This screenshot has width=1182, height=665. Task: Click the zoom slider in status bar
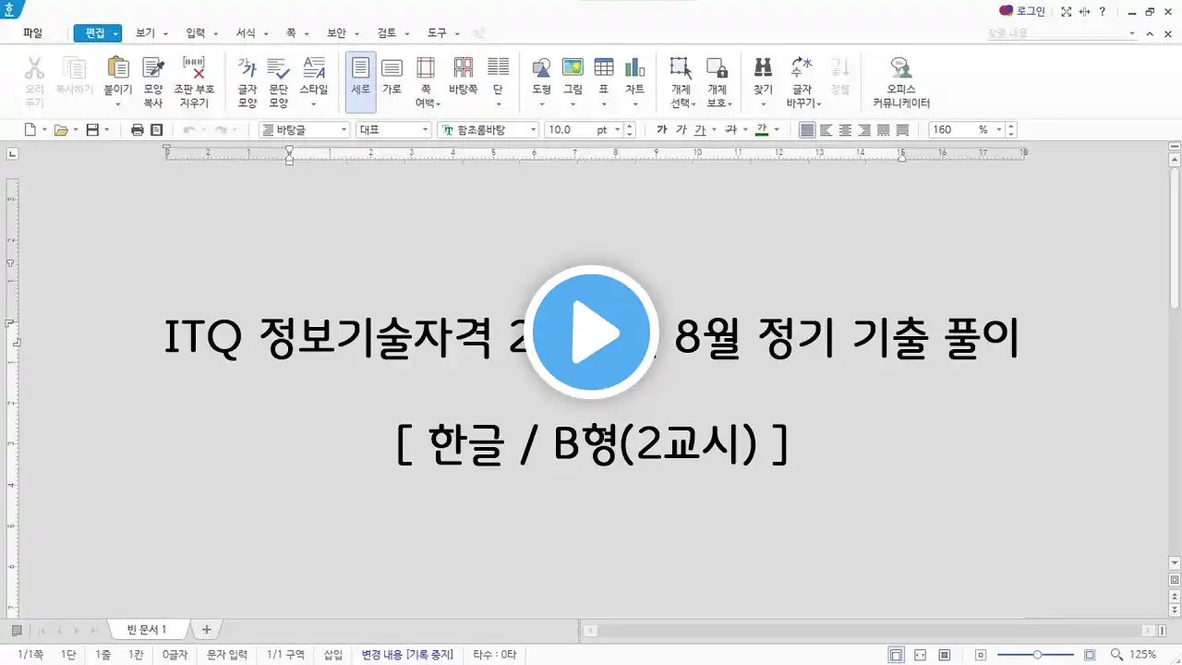tap(1036, 654)
